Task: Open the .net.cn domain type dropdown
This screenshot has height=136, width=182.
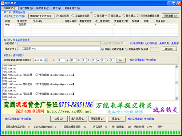Action: point(40,60)
